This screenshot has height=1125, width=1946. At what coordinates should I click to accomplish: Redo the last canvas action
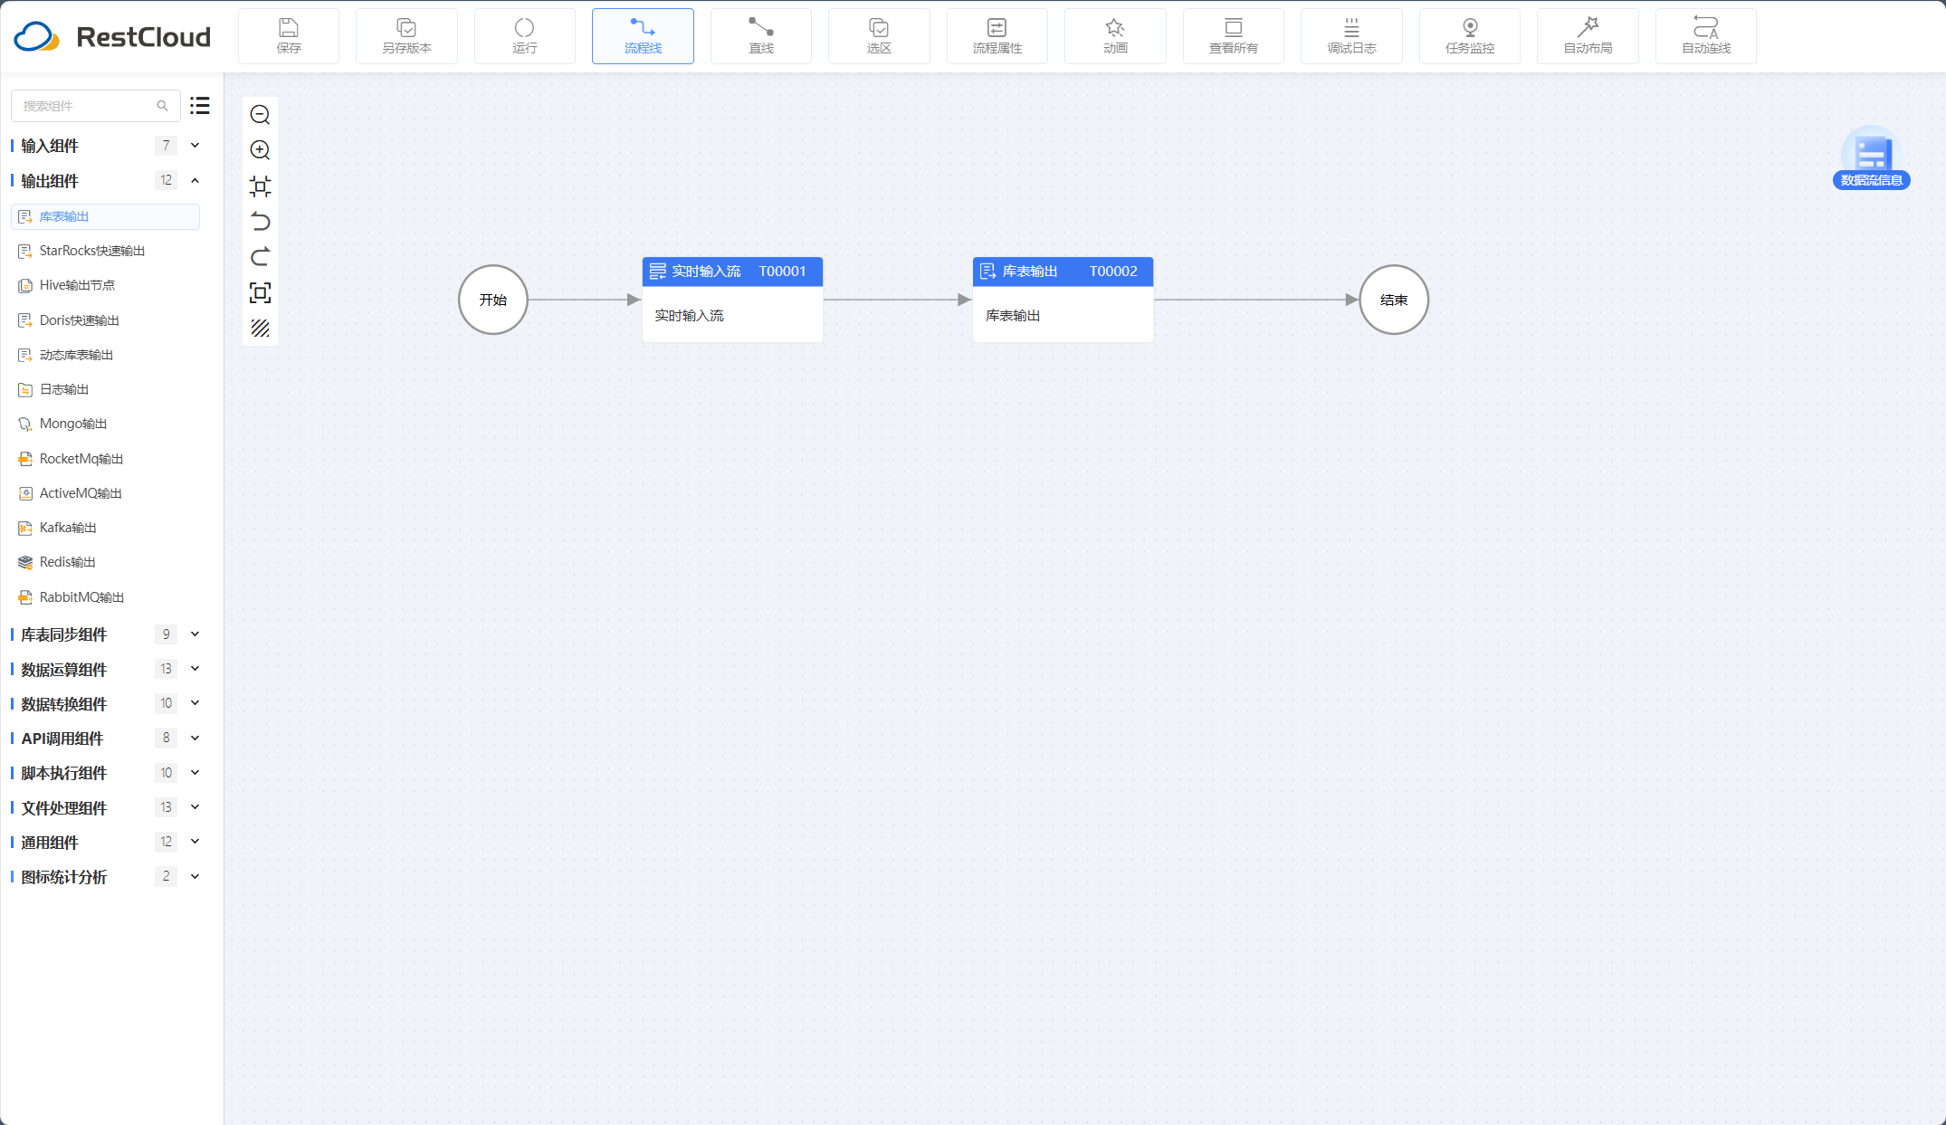[260, 257]
